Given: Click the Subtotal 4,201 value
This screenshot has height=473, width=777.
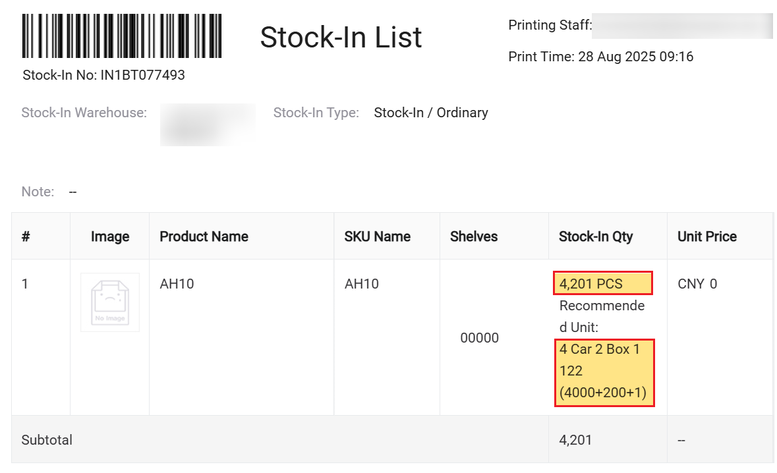Looking at the screenshot, I should (x=575, y=439).
